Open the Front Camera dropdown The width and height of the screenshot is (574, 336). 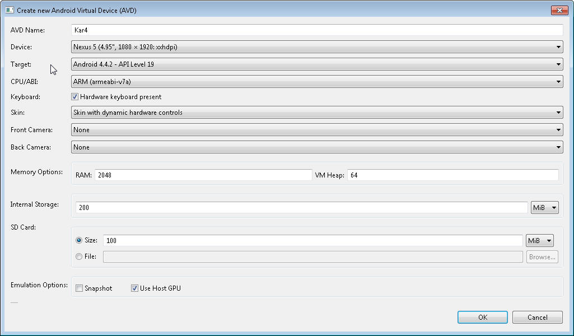(316, 129)
